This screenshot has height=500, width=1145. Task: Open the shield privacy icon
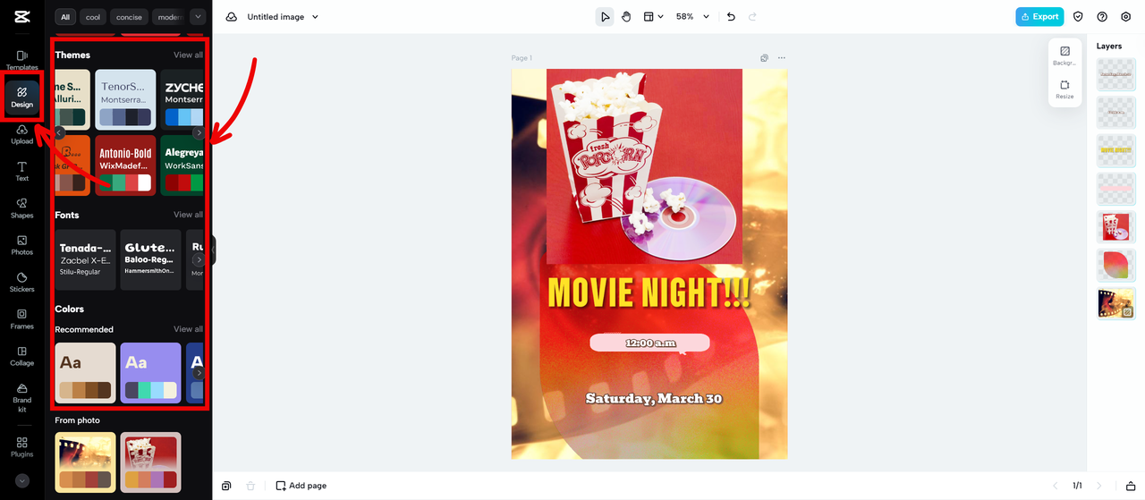click(1078, 16)
